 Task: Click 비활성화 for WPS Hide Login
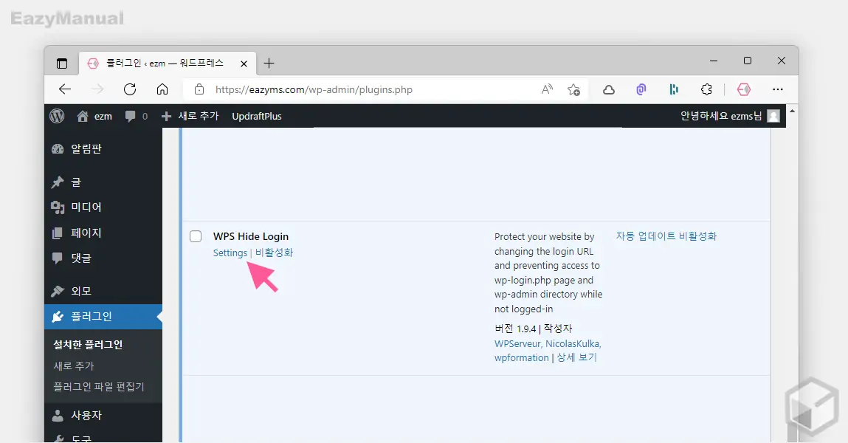pyautogui.click(x=275, y=253)
